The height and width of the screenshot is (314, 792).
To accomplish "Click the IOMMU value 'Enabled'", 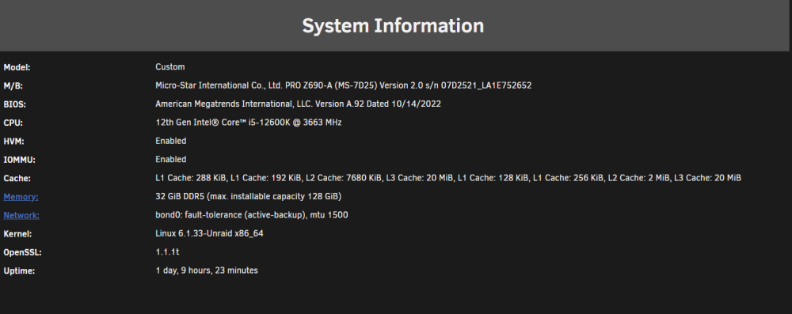I will click(171, 159).
